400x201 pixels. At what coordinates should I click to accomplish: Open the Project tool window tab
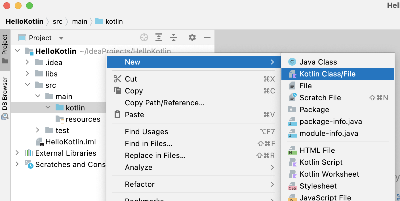tap(5, 50)
